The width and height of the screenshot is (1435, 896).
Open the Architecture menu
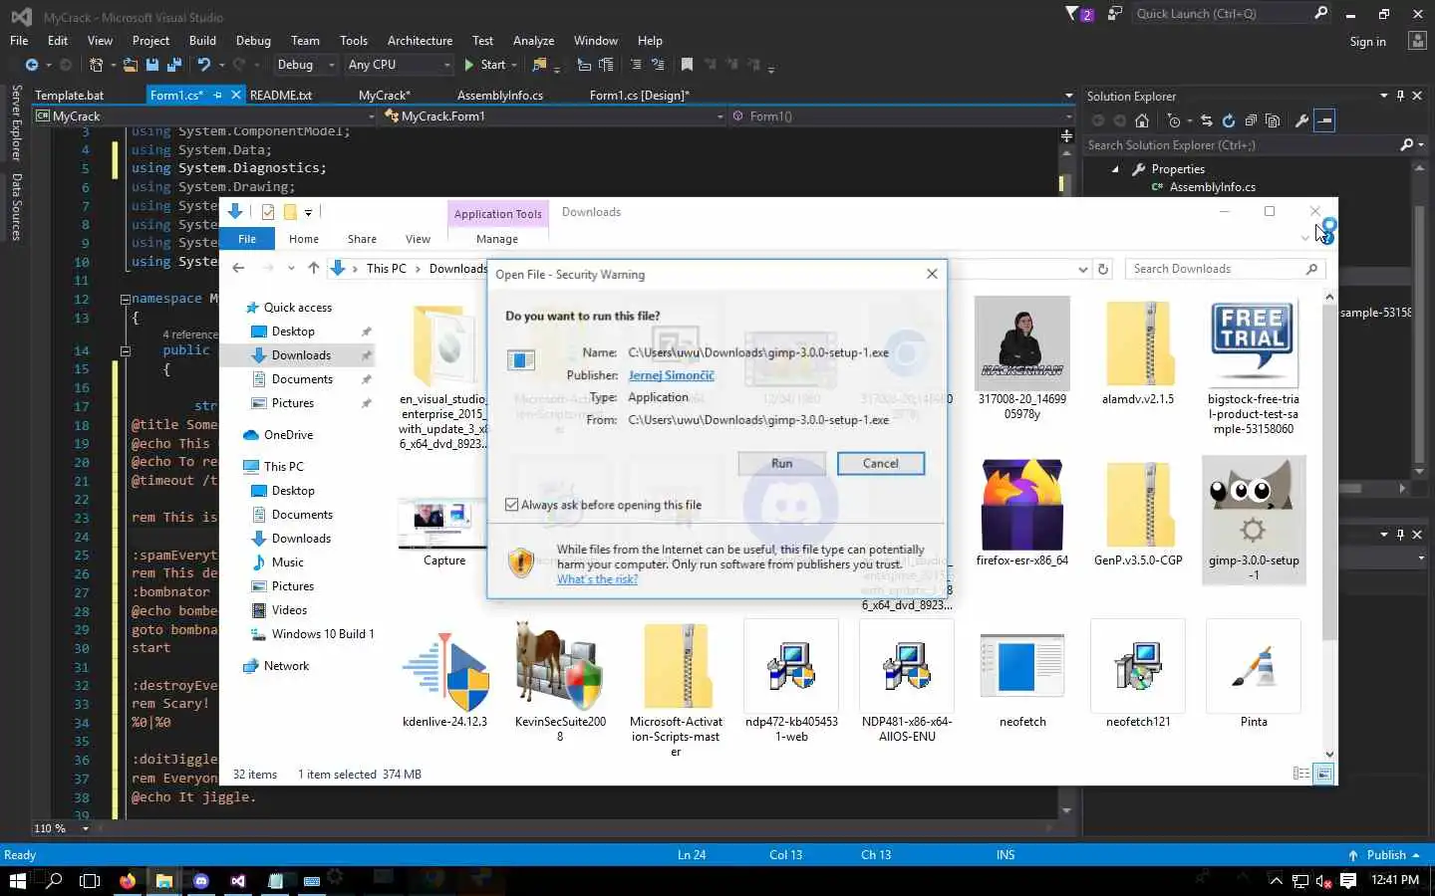(420, 41)
